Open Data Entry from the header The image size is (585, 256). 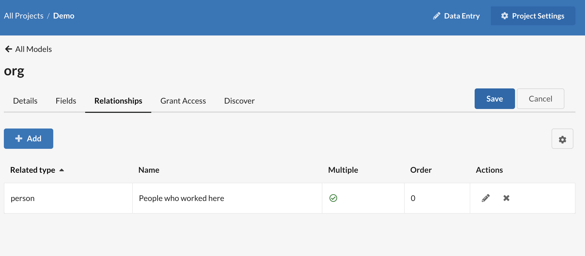pos(456,16)
